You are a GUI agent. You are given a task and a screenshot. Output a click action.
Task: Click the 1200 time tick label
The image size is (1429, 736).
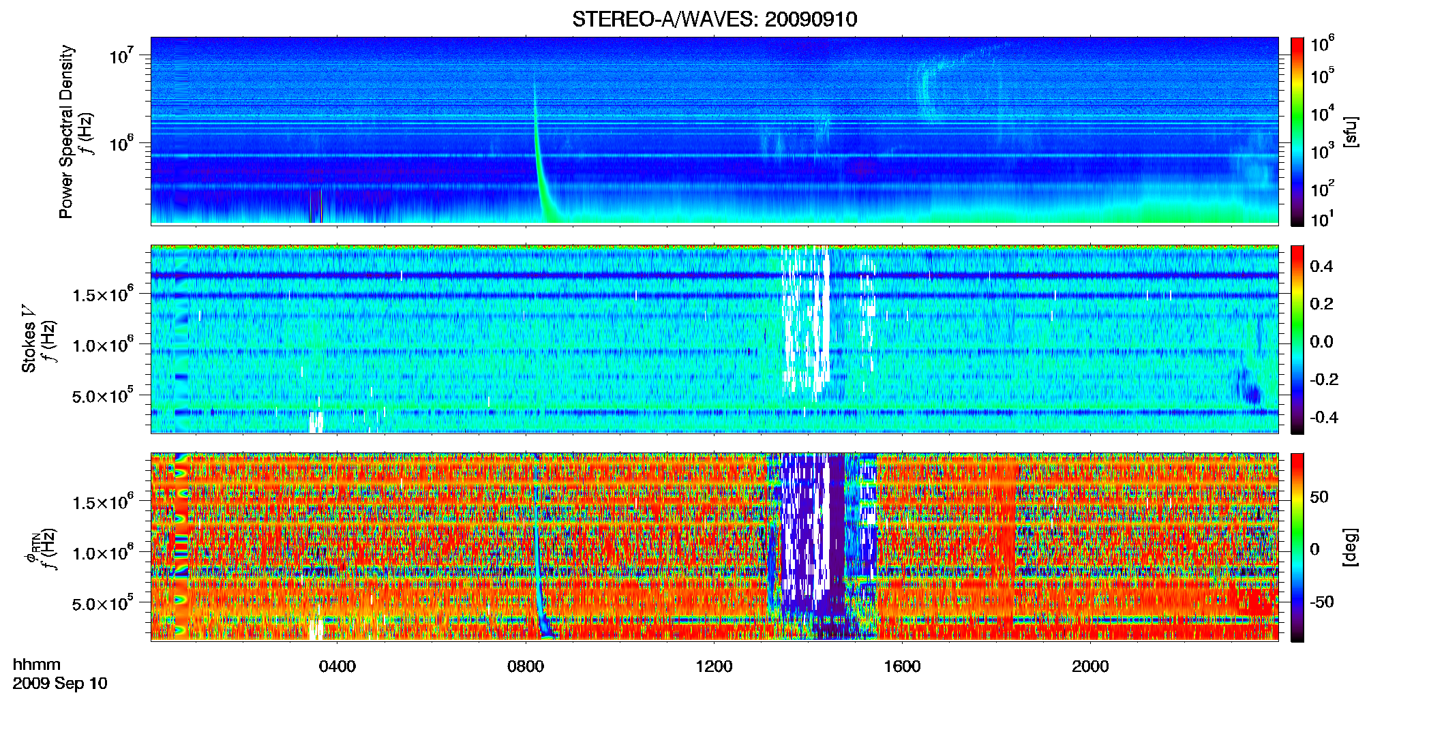point(714,666)
